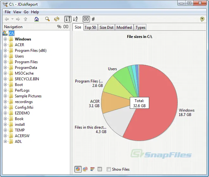Toggle show number of files button

coord(93,19)
